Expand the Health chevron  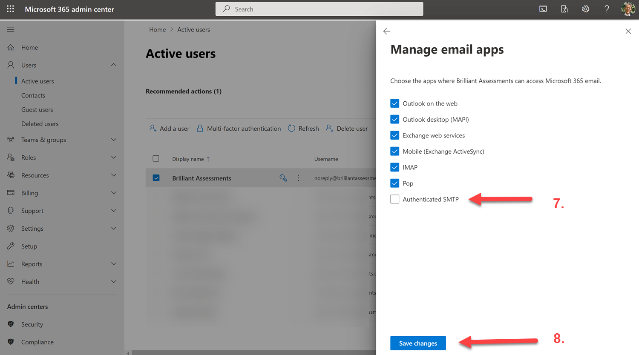(x=114, y=282)
